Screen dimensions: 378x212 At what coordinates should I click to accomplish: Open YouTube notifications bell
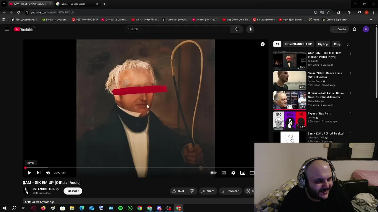(x=354, y=29)
